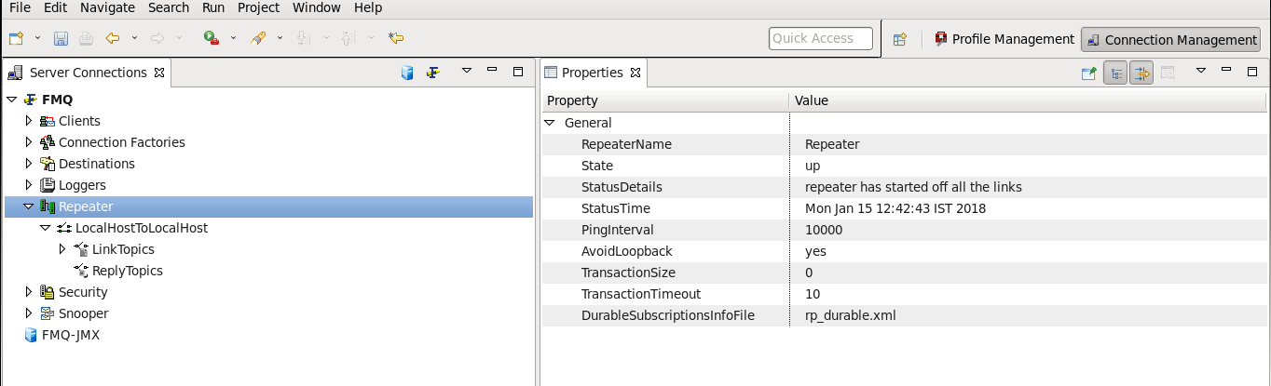Open the Server Connections view menu dropdown
1271x386 pixels.
pos(467,71)
